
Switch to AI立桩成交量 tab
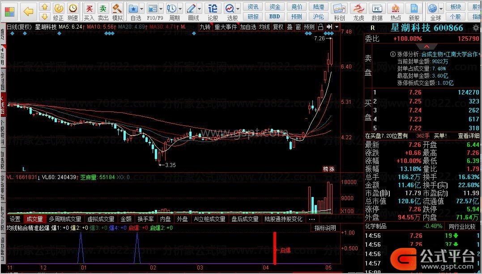[x=209, y=219]
